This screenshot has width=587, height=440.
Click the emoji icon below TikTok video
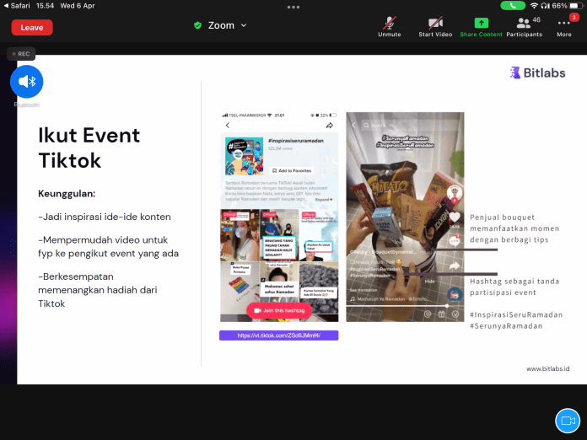pyautogui.click(x=455, y=314)
